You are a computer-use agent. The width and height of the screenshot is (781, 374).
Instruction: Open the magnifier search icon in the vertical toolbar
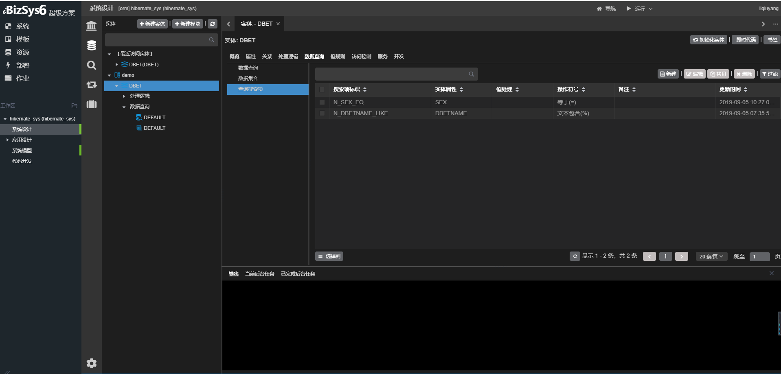91,65
